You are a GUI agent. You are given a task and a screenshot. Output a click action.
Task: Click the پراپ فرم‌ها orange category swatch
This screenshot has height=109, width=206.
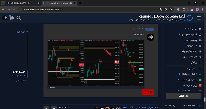200,85
